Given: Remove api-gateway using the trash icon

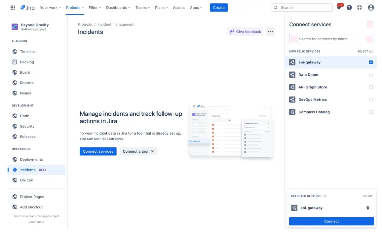Looking at the screenshot, I should (368, 208).
